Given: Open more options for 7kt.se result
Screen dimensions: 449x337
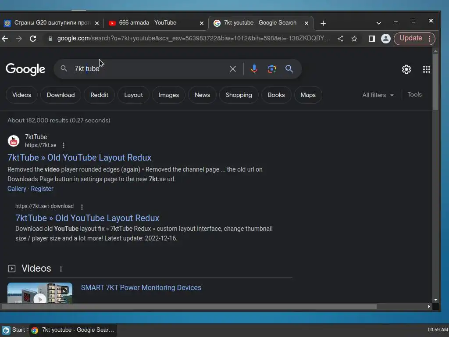Looking at the screenshot, I should 64,145.
